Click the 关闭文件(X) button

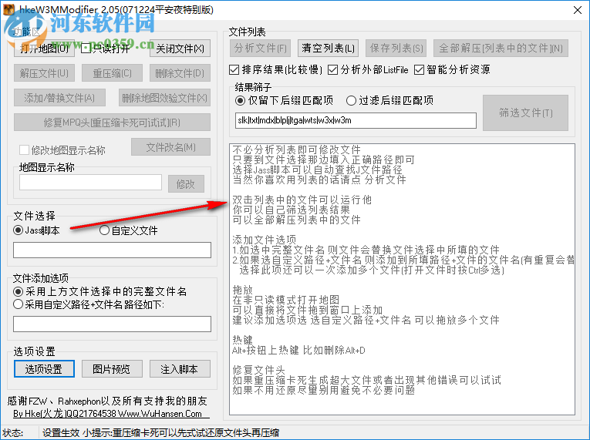pos(180,49)
